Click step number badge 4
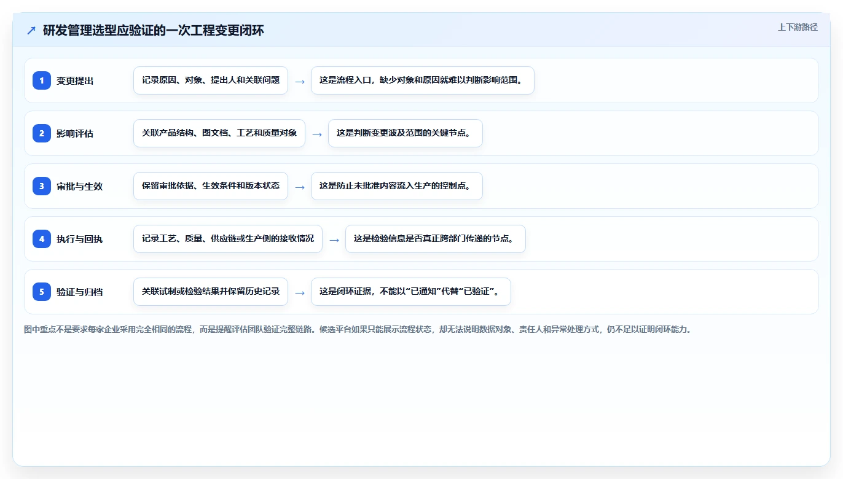The width and height of the screenshot is (843, 479). (42, 239)
